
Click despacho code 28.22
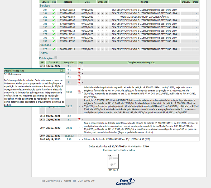click(69, 106)
